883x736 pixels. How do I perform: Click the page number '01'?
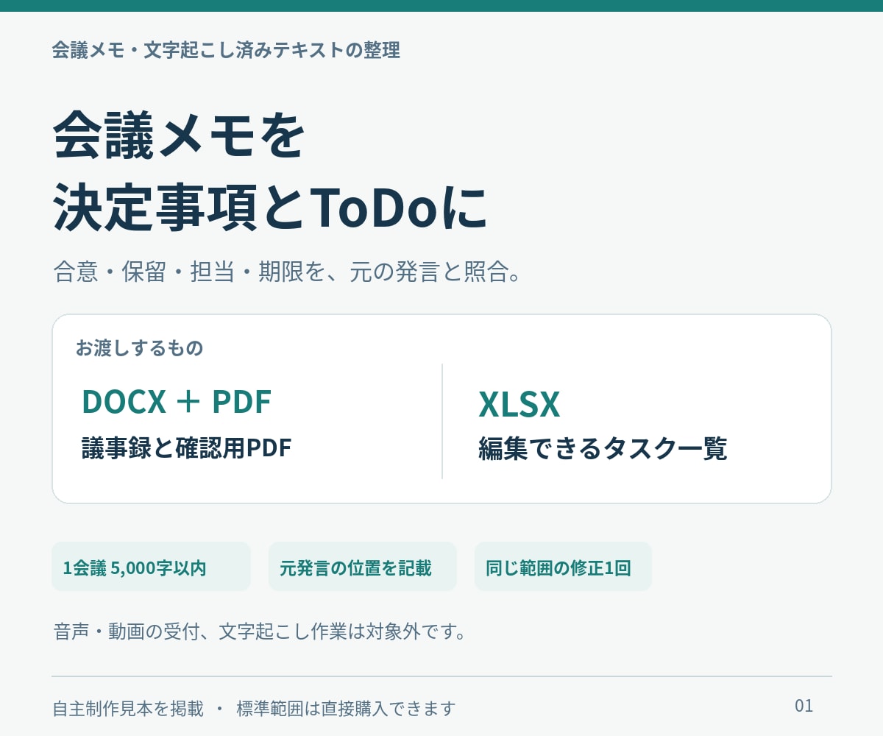pyautogui.click(x=804, y=706)
